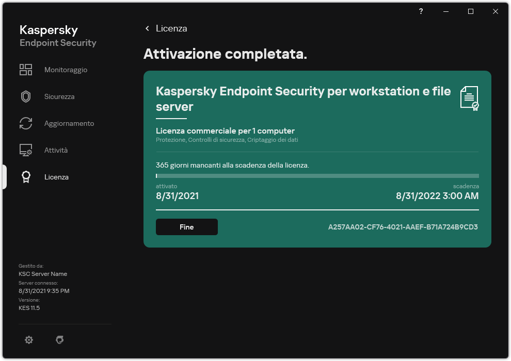Open the Attività tasks icon
The height and width of the screenshot is (361, 511).
tap(26, 150)
